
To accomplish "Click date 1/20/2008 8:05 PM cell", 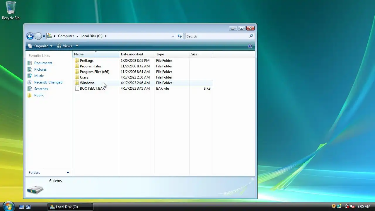I will coord(135,61).
